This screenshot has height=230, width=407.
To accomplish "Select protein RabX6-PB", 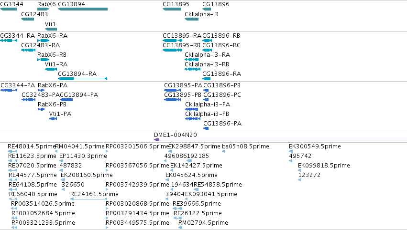I will (x=52, y=105).
